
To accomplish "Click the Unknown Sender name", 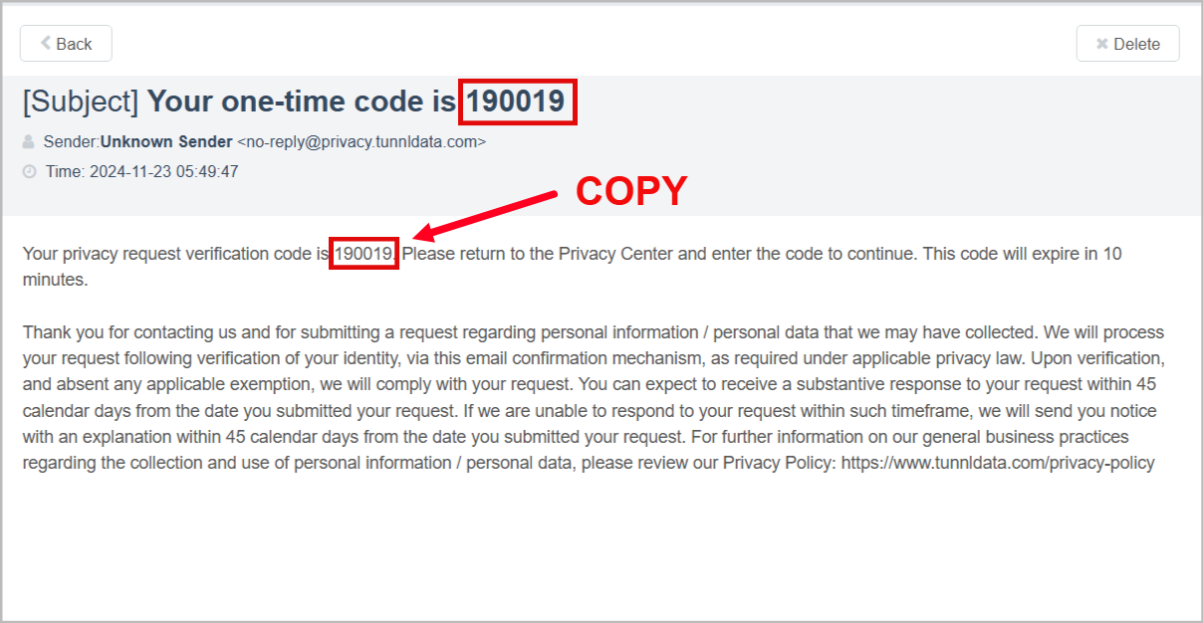I will click(166, 142).
